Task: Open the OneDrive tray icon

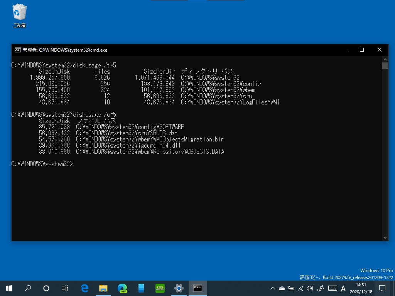Action: tap(282, 288)
